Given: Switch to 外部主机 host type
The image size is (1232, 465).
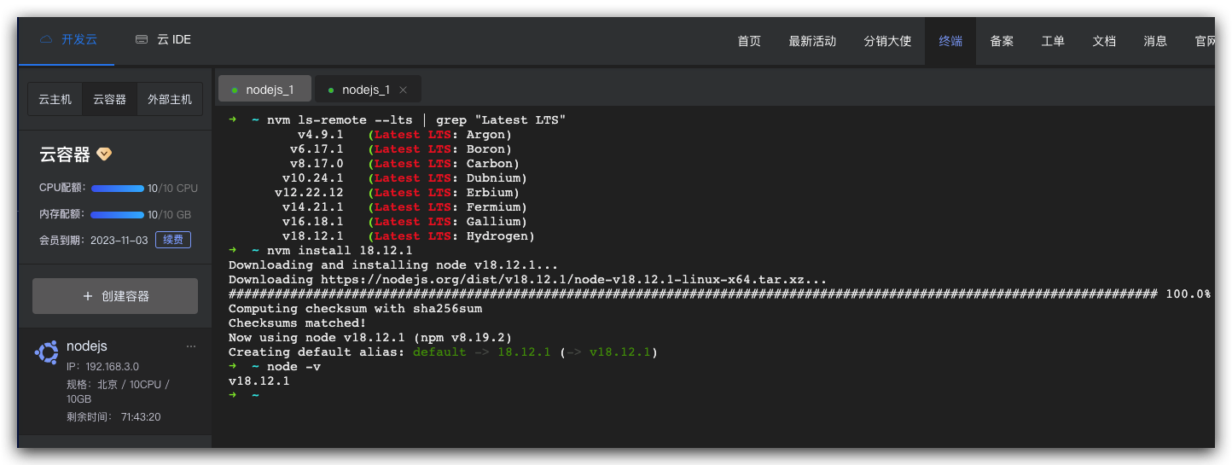Looking at the screenshot, I should pyautogui.click(x=170, y=99).
